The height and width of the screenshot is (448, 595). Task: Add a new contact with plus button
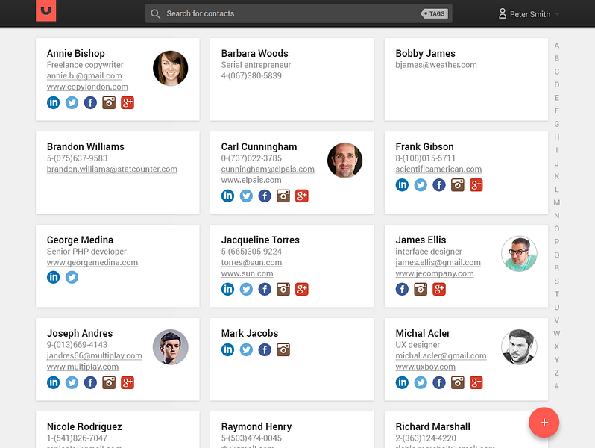tap(544, 422)
